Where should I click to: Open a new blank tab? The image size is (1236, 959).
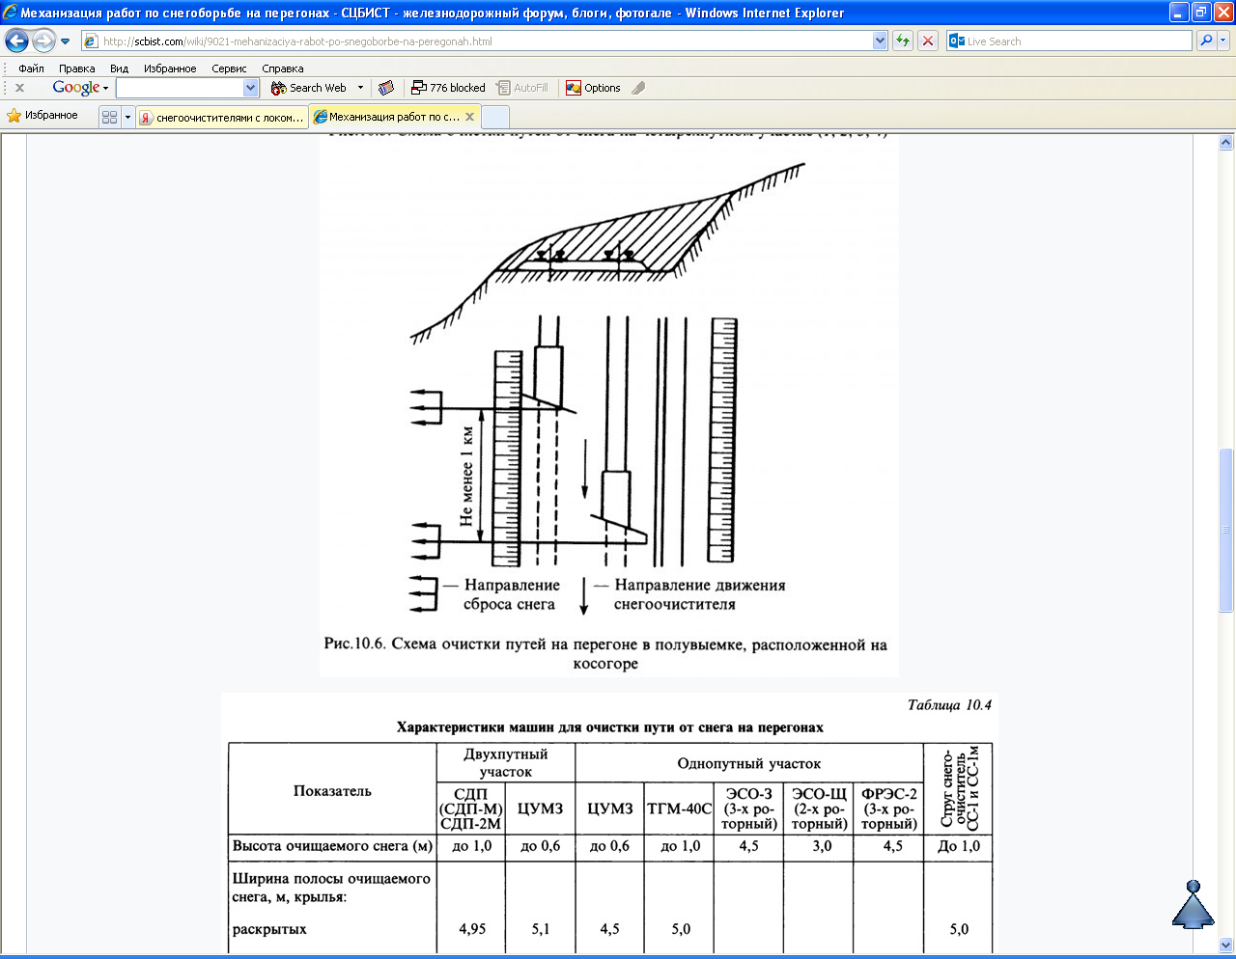click(495, 117)
